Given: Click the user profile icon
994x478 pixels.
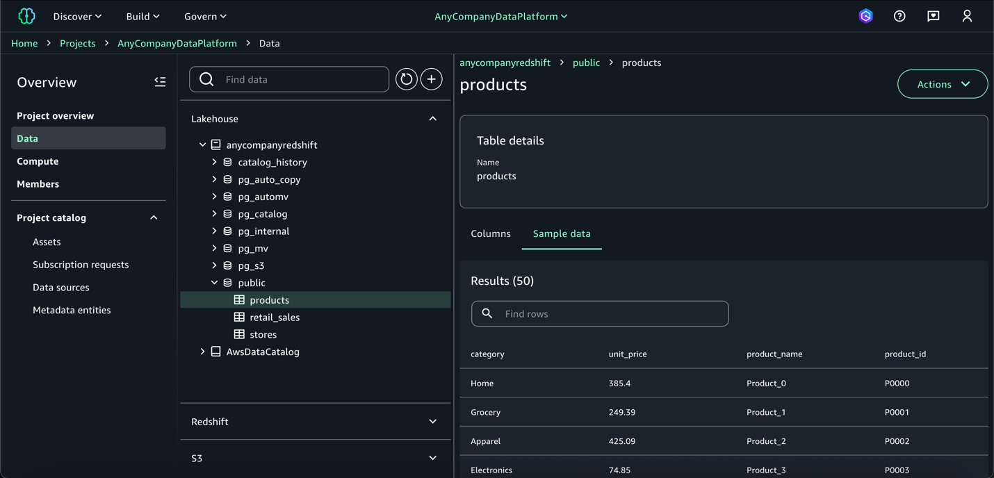Looking at the screenshot, I should click(967, 16).
